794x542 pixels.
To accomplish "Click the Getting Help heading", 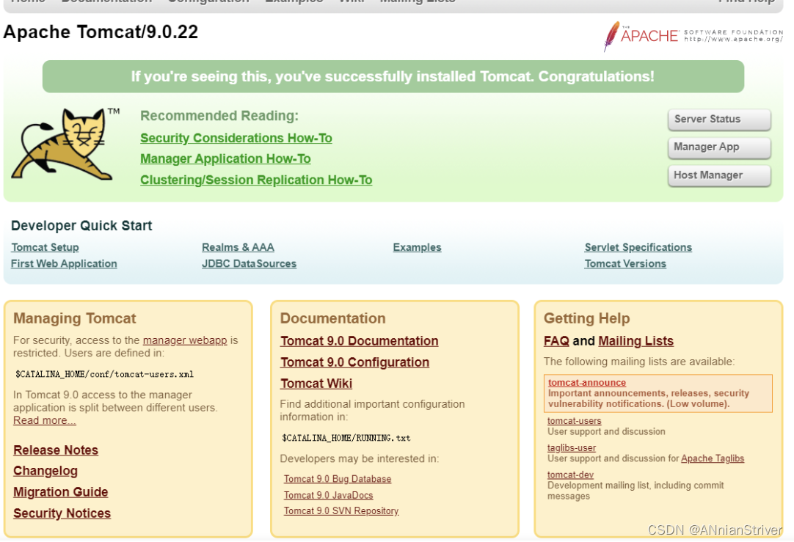I will 587,318.
